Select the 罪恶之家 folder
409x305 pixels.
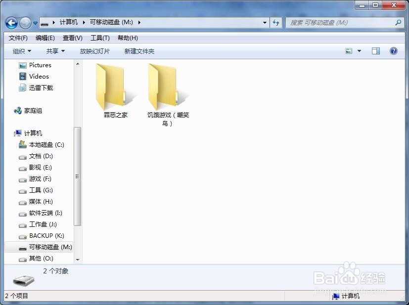coord(116,91)
